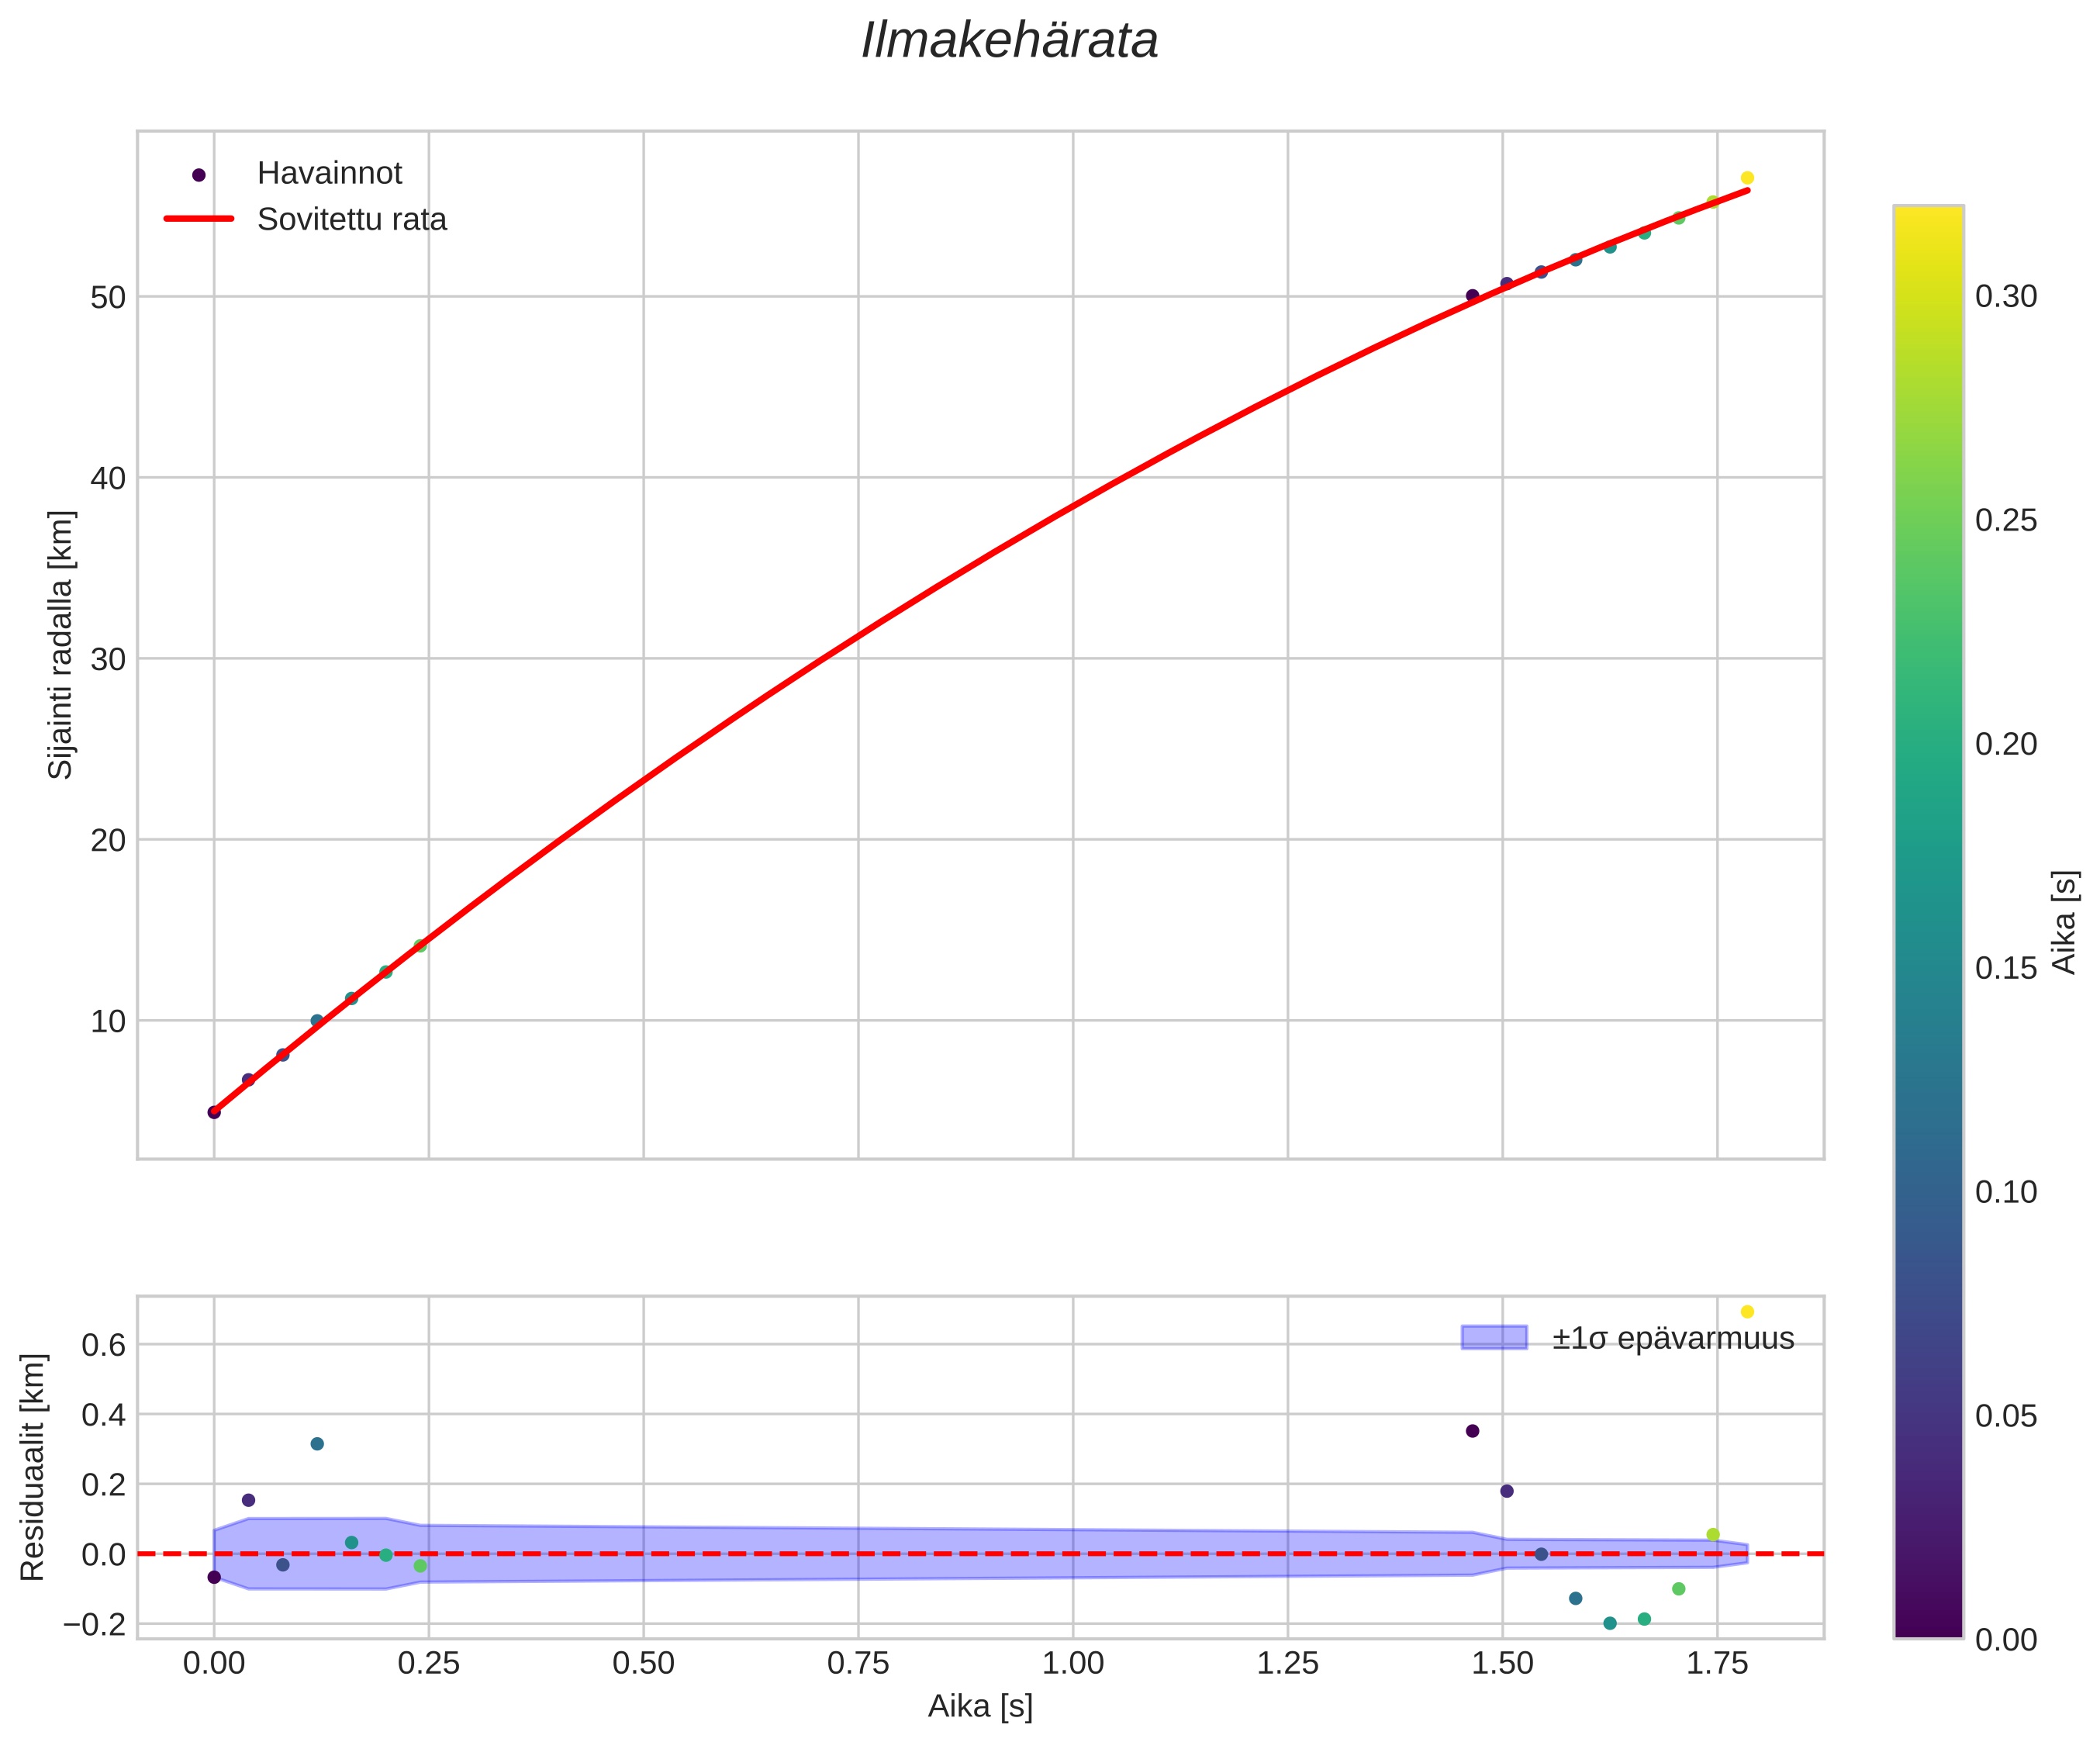Click the 'Residuaalit [km]' y-axis label
Image resolution: width=2100 pixels, height=1742 pixels.
point(33,1468)
